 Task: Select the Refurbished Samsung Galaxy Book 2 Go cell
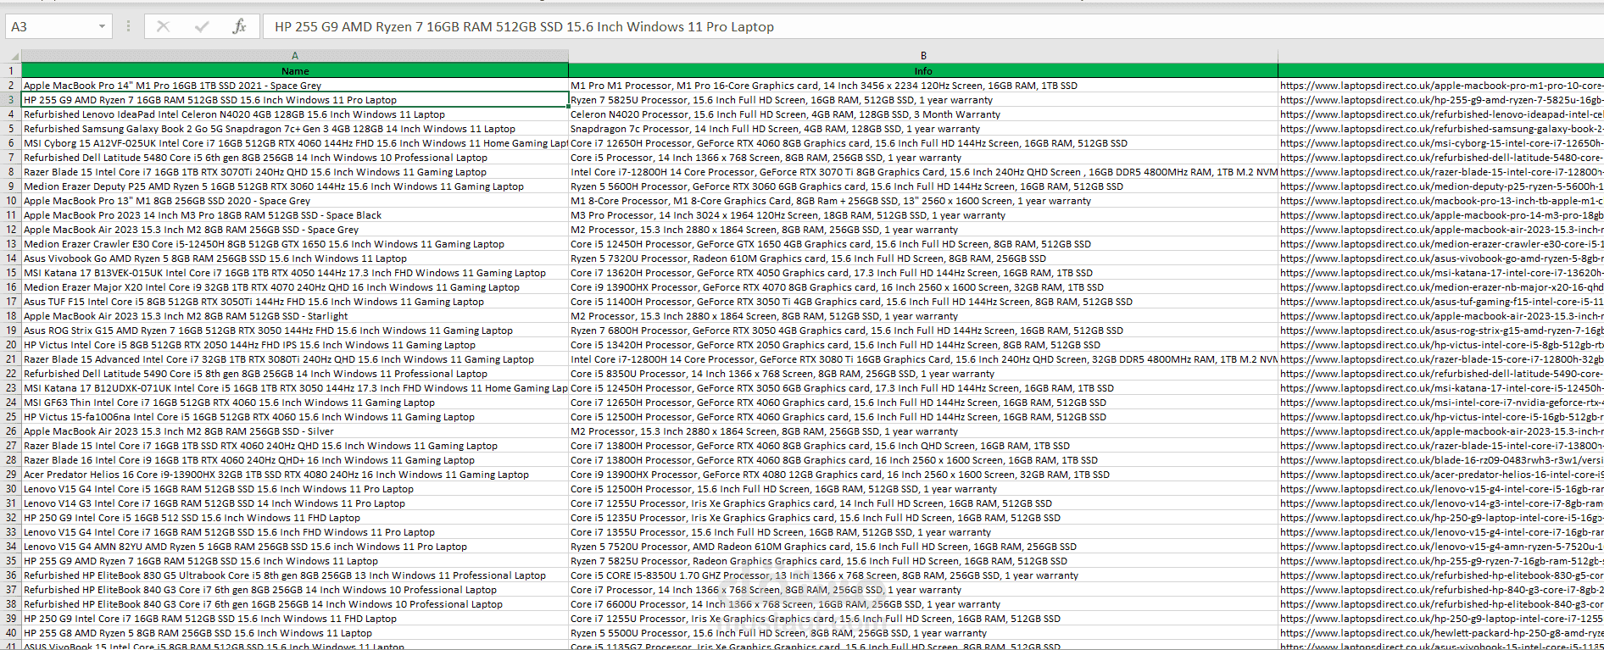pos(295,129)
